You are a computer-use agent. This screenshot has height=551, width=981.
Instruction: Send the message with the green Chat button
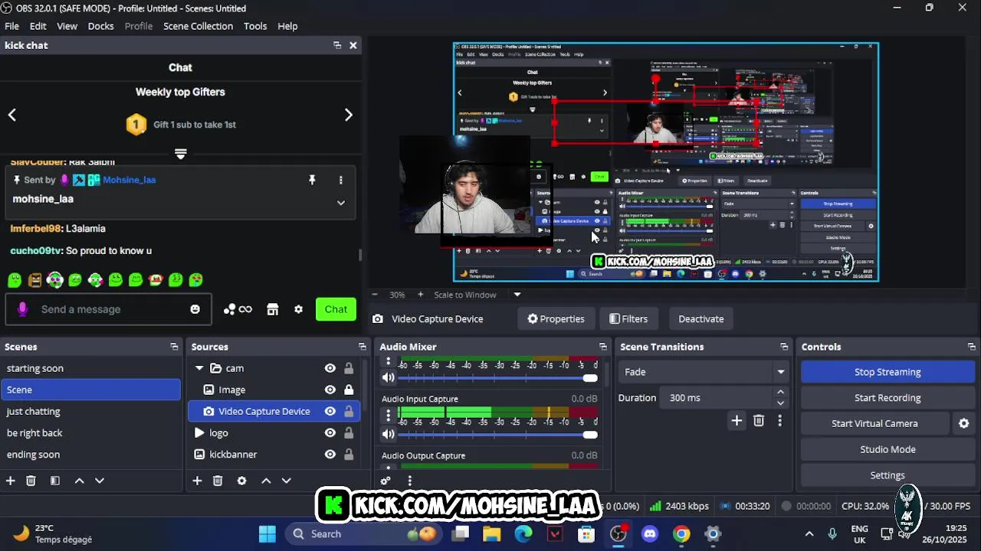(x=336, y=309)
